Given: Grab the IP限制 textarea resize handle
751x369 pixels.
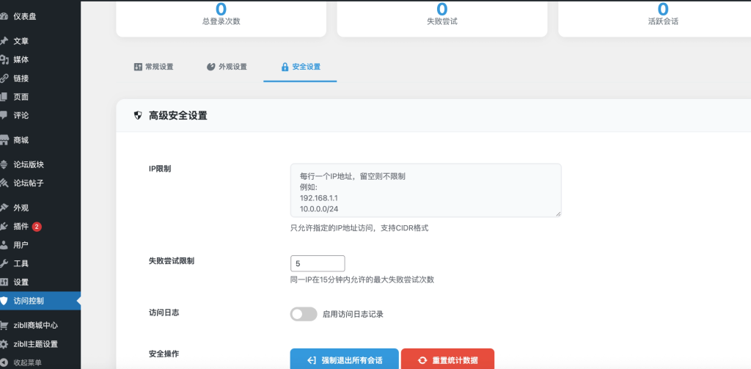Looking at the screenshot, I should pyautogui.click(x=558, y=213).
